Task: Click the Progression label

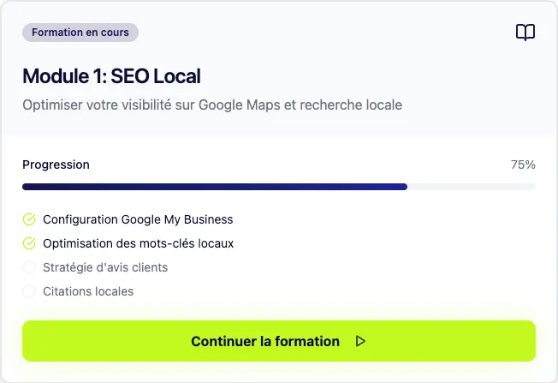Action: click(x=56, y=165)
